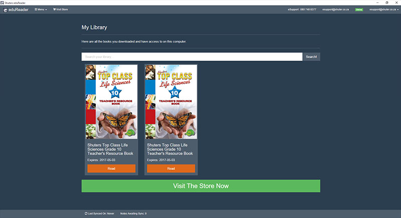This screenshot has width=401, height=218.
Task: Open the second Life Sciences book cover
Action: click(x=171, y=102)
